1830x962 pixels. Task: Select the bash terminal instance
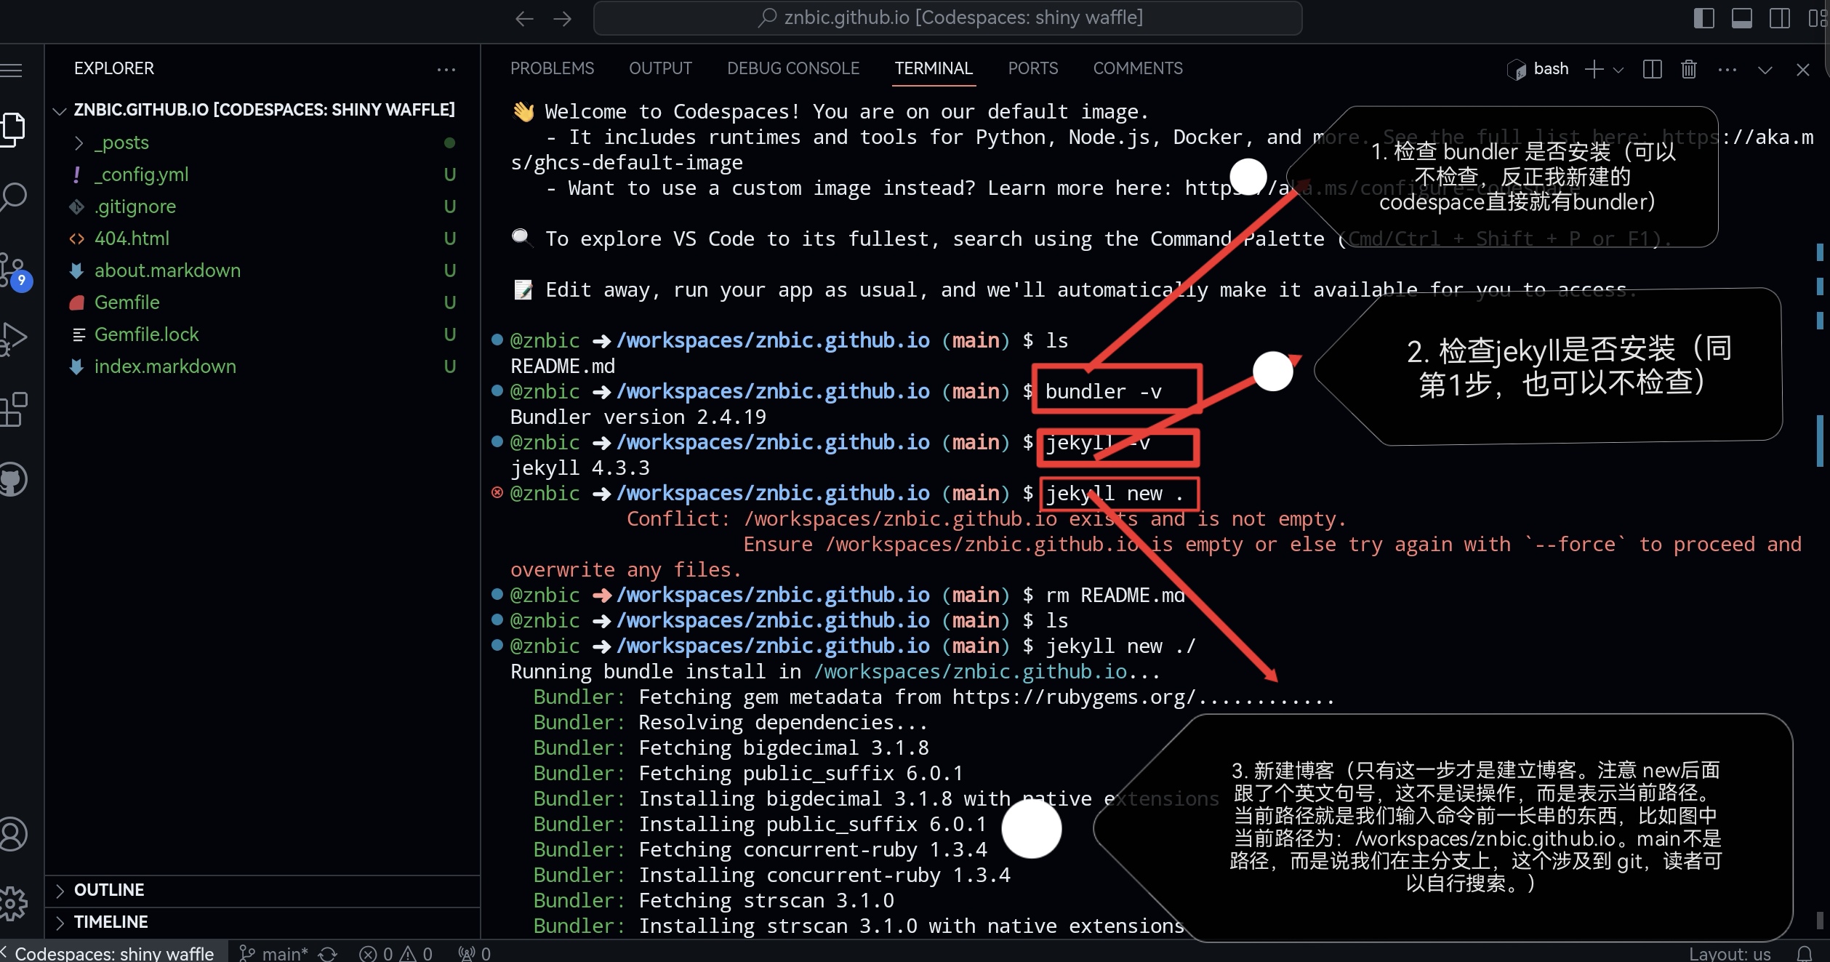[1537, 69]
